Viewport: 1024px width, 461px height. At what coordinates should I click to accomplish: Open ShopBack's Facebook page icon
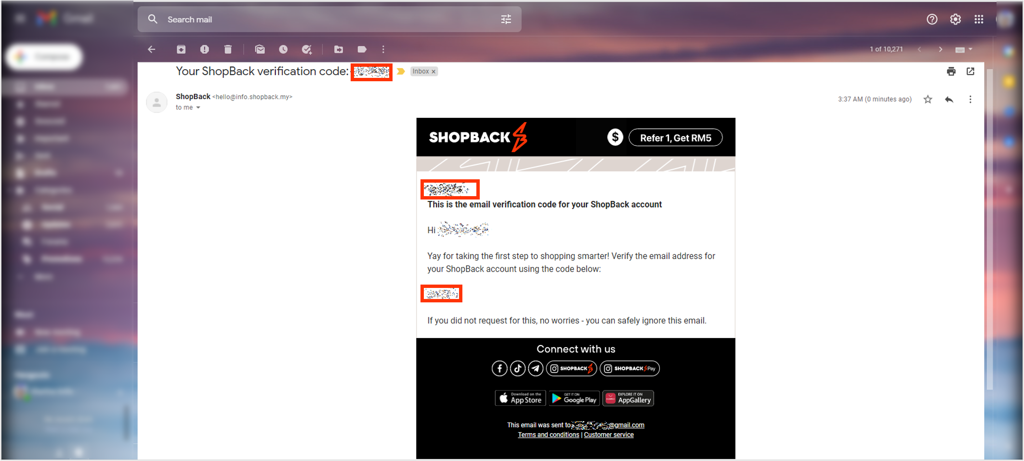pyautogui.click(x=499, y=369)
